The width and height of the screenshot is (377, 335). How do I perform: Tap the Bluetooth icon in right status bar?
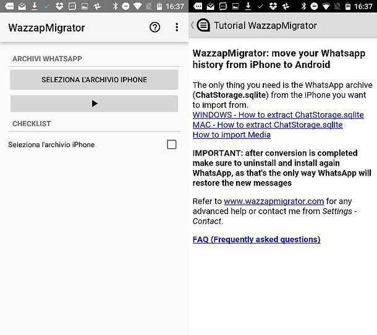[303, 6]
